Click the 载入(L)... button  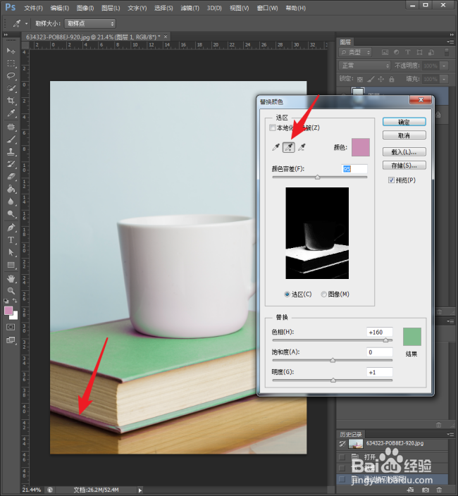(404, 152)
